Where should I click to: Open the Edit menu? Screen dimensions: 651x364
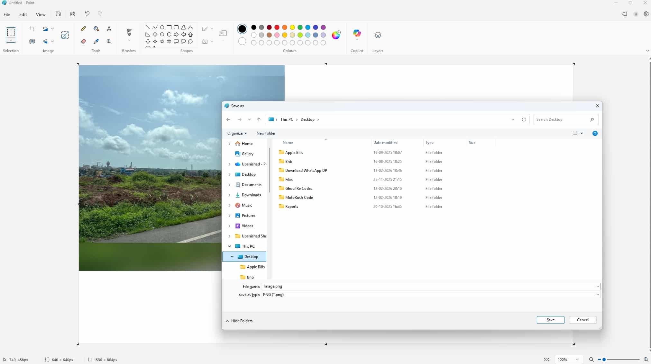23,14
